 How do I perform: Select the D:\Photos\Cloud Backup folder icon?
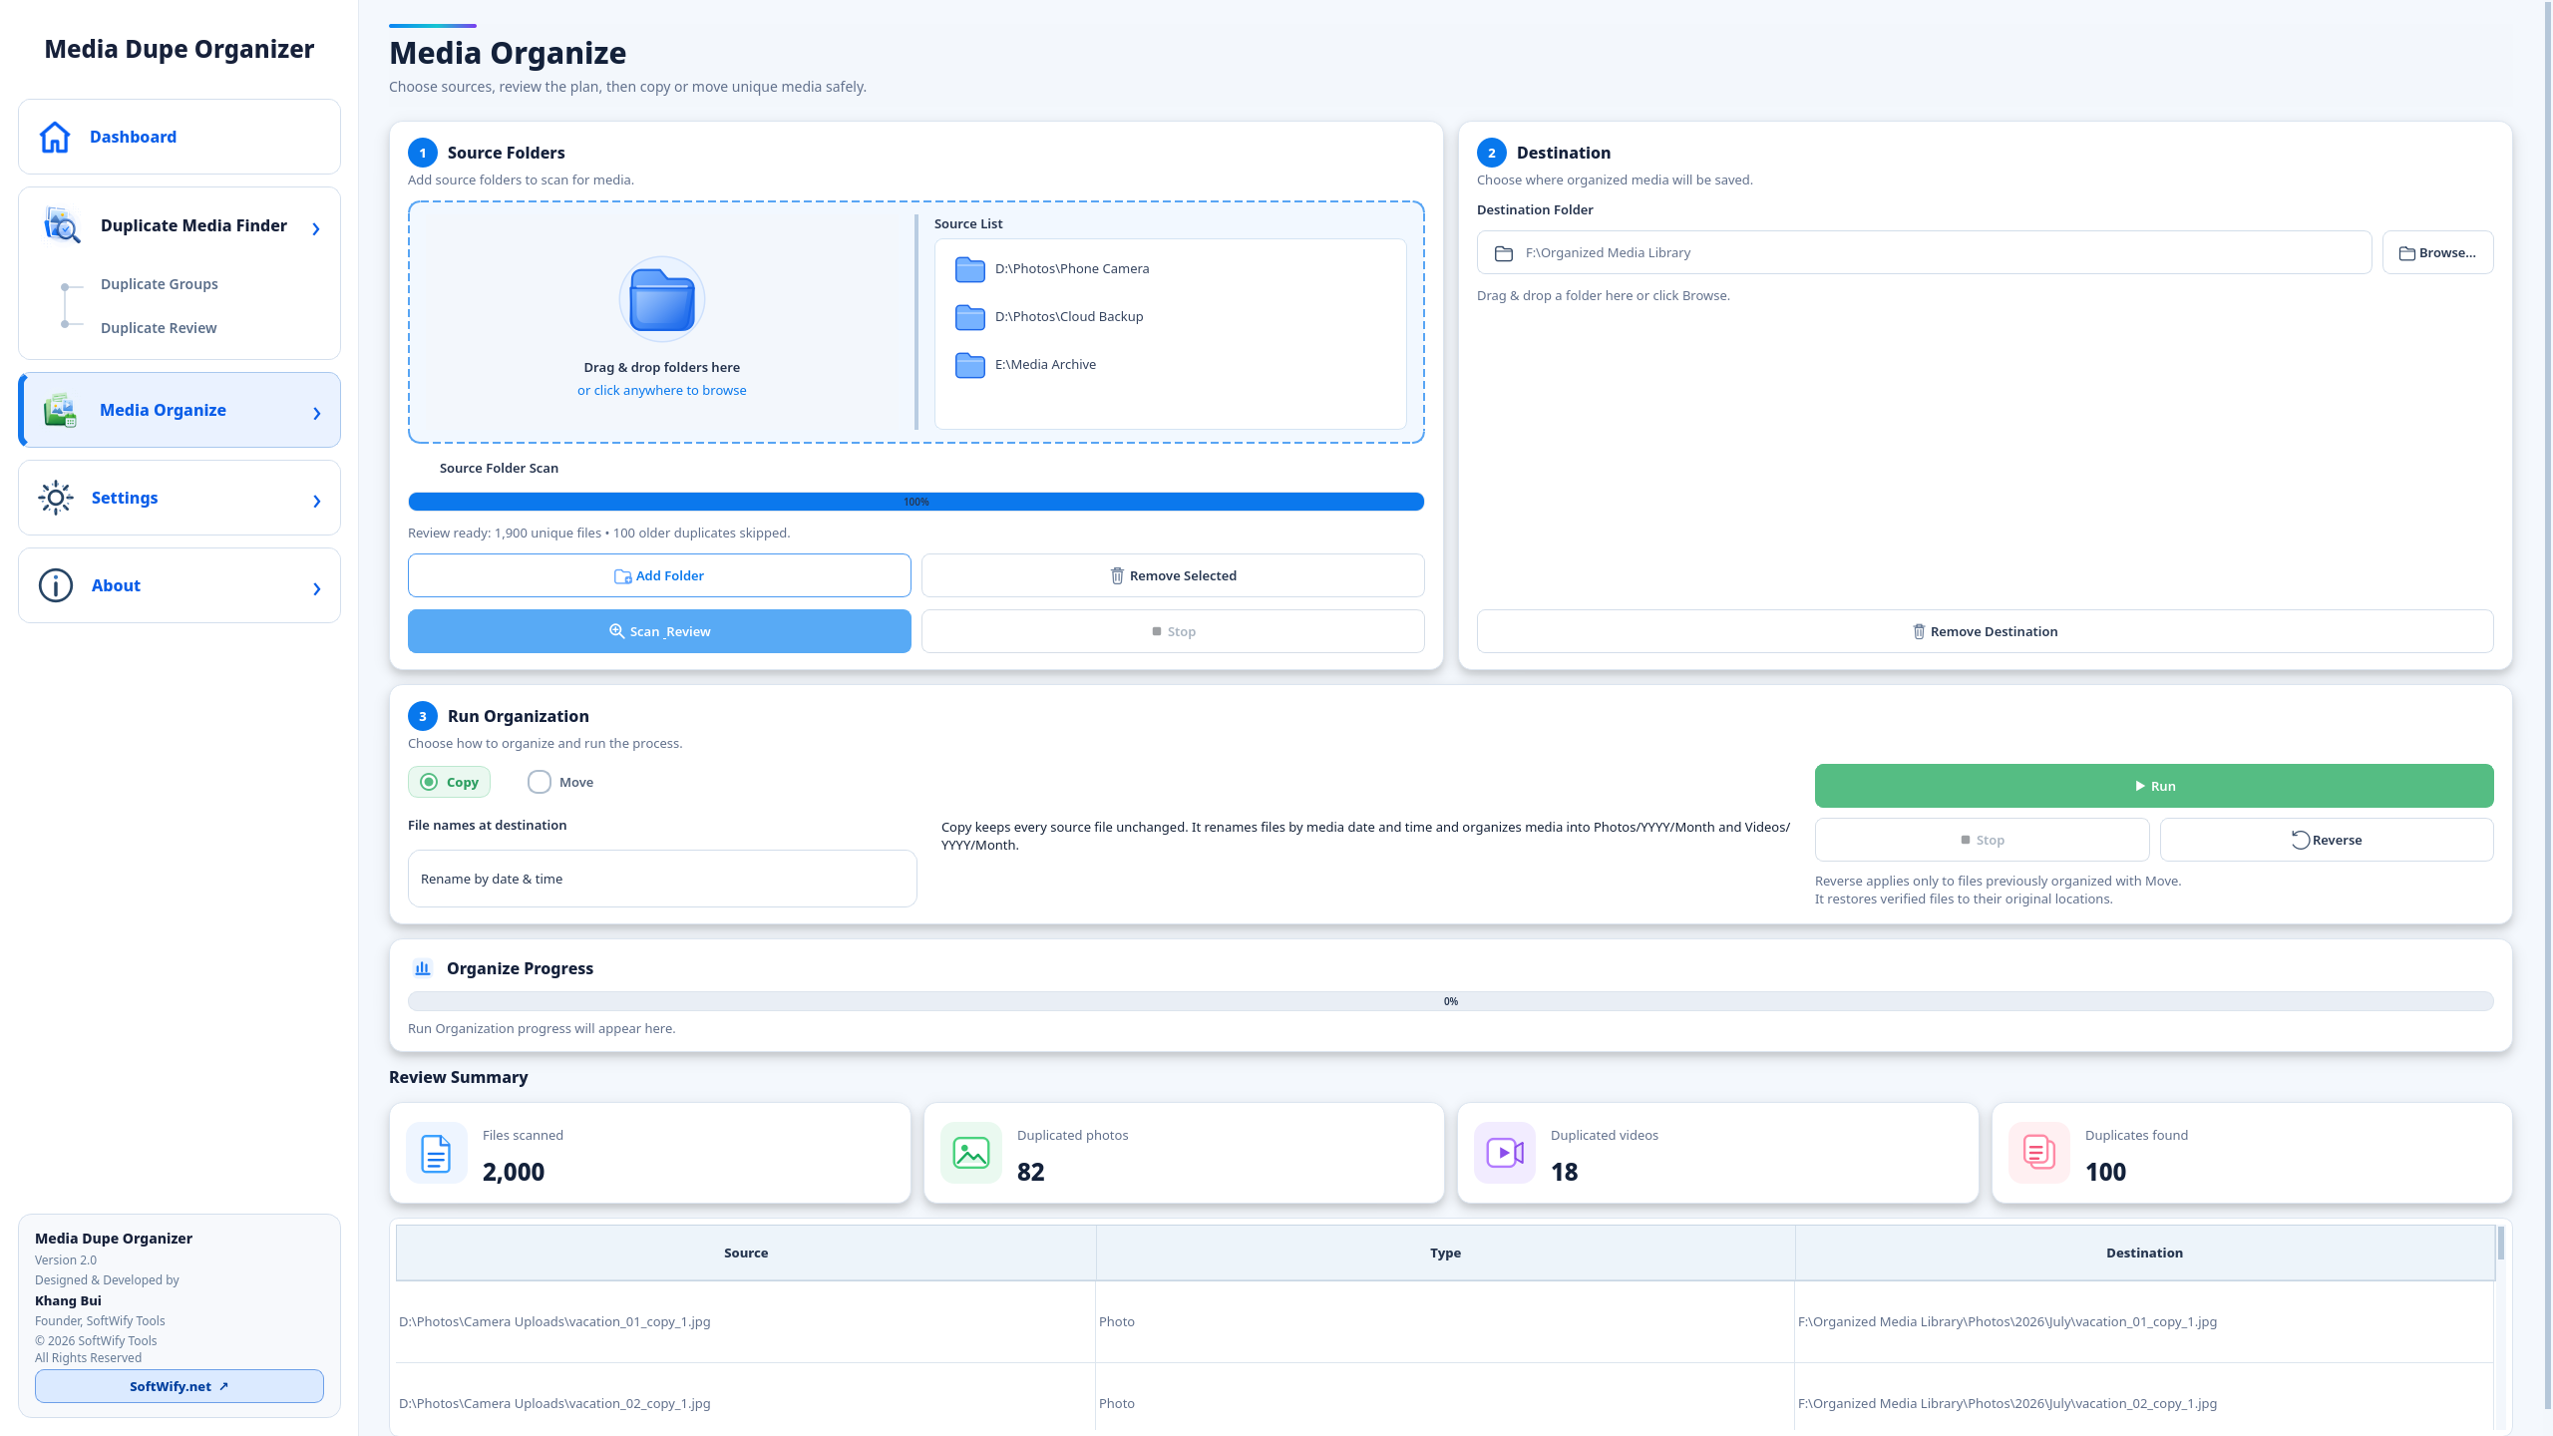pos(970,317)
